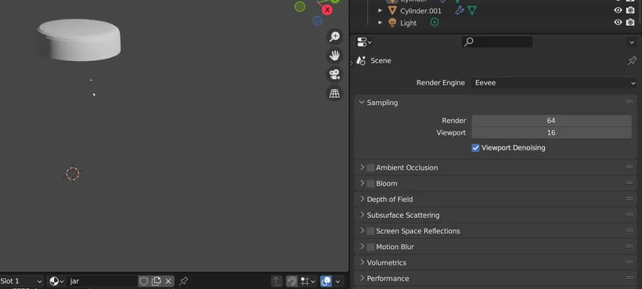Click the wrench modifiers icon on Cylinder.001
This screenshot has width=642, height=289.
coord(460,11)
